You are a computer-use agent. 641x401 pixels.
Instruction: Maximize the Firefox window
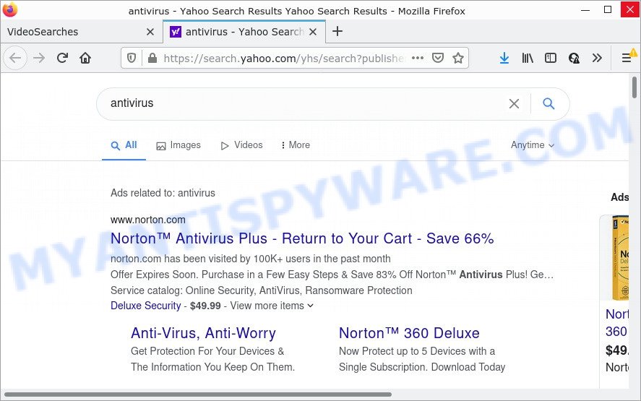coord(608,10)
